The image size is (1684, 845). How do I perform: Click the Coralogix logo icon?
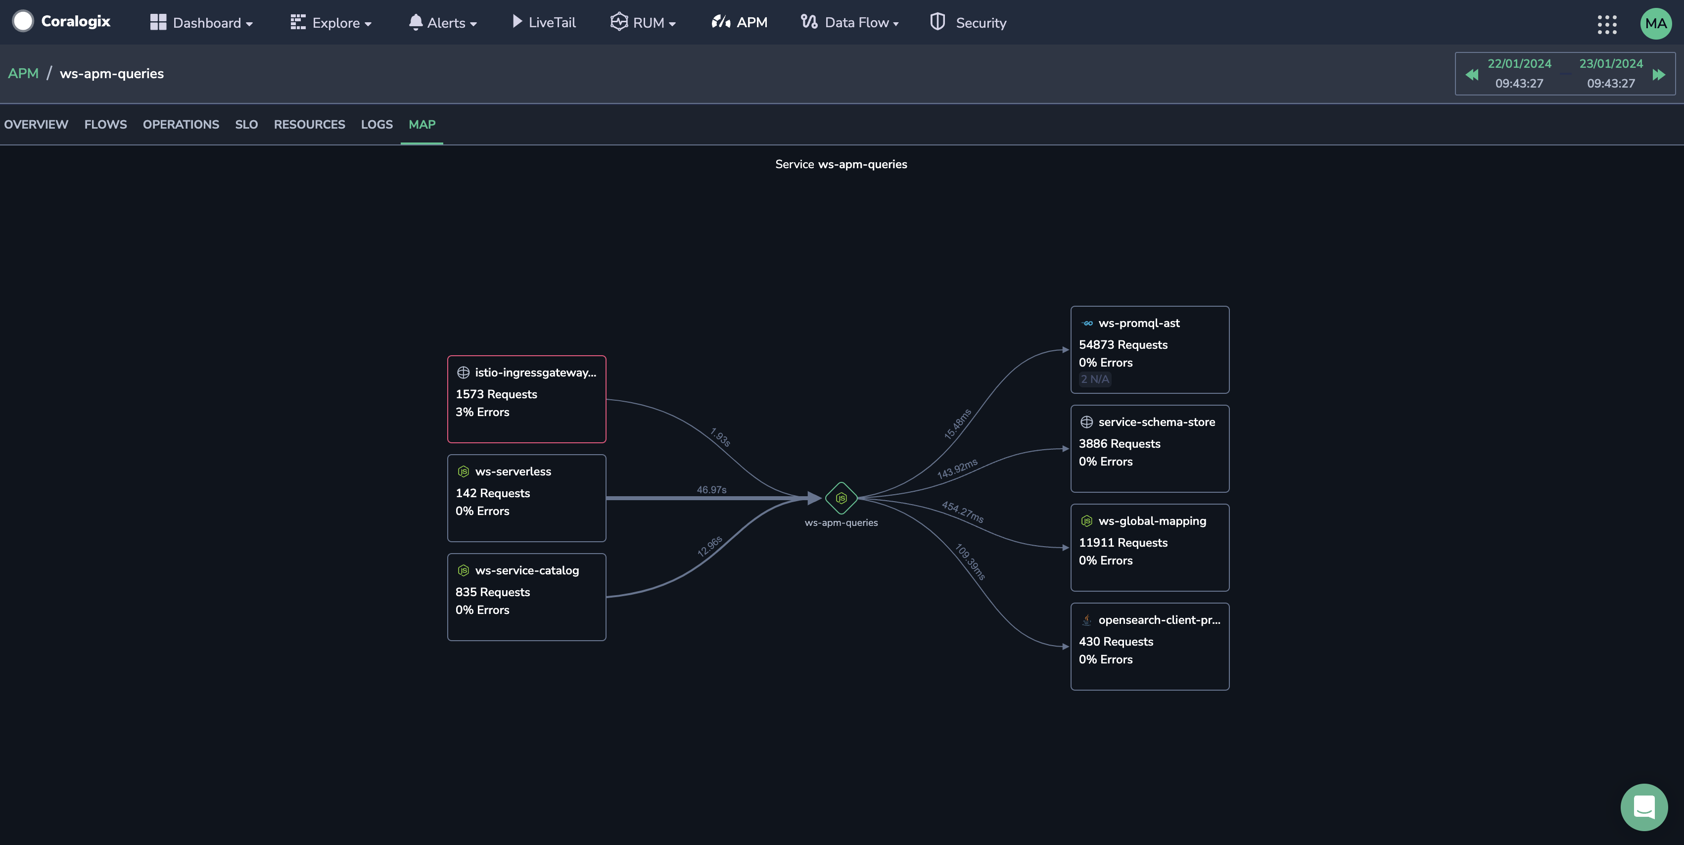[x=24, y=22]
